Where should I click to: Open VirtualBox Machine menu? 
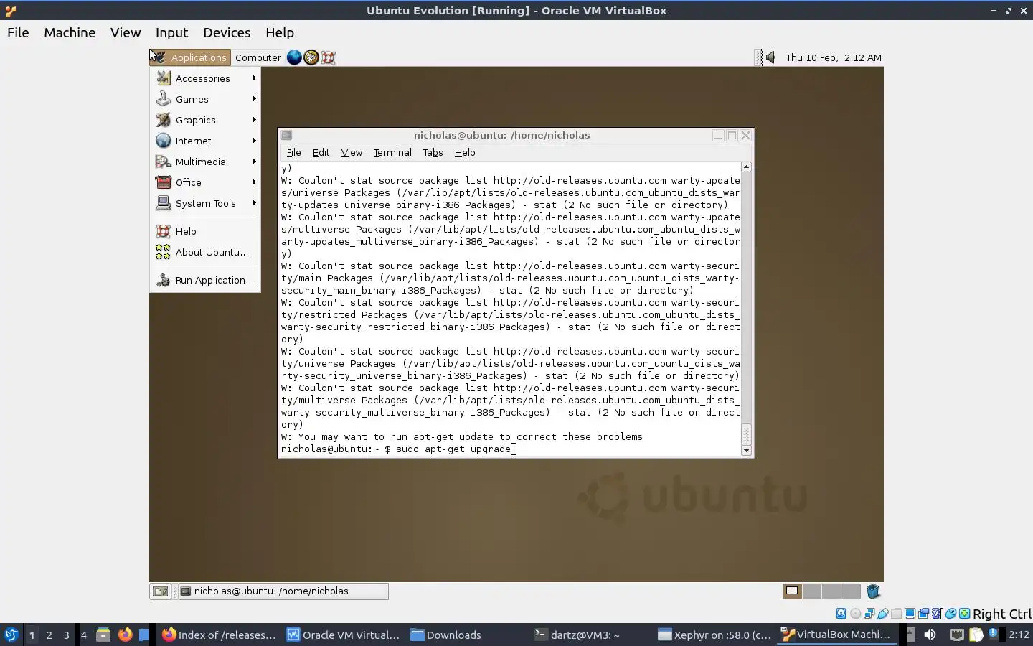(70, 32)
